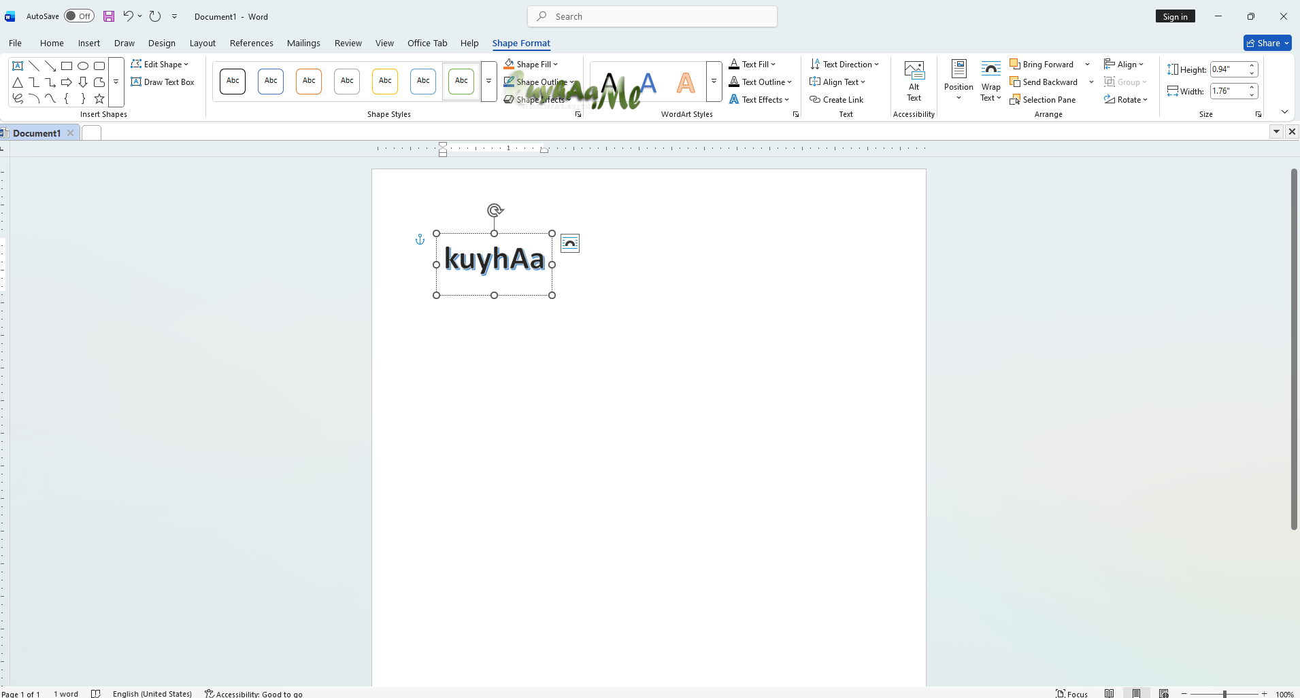Enable Focus mode
Image resolution: width=1300 pixels, height=698 pixels.
(x=1072, y=694)
